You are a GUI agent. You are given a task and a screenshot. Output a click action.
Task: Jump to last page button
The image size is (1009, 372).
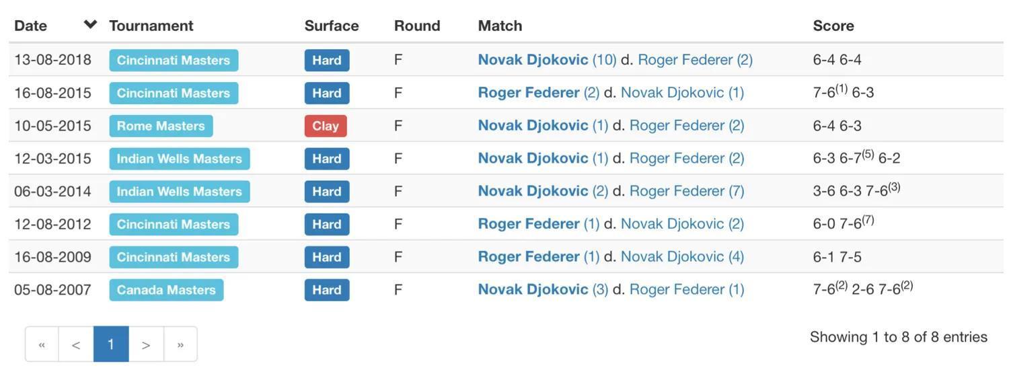pyautogui.click(x=180, y=344)
